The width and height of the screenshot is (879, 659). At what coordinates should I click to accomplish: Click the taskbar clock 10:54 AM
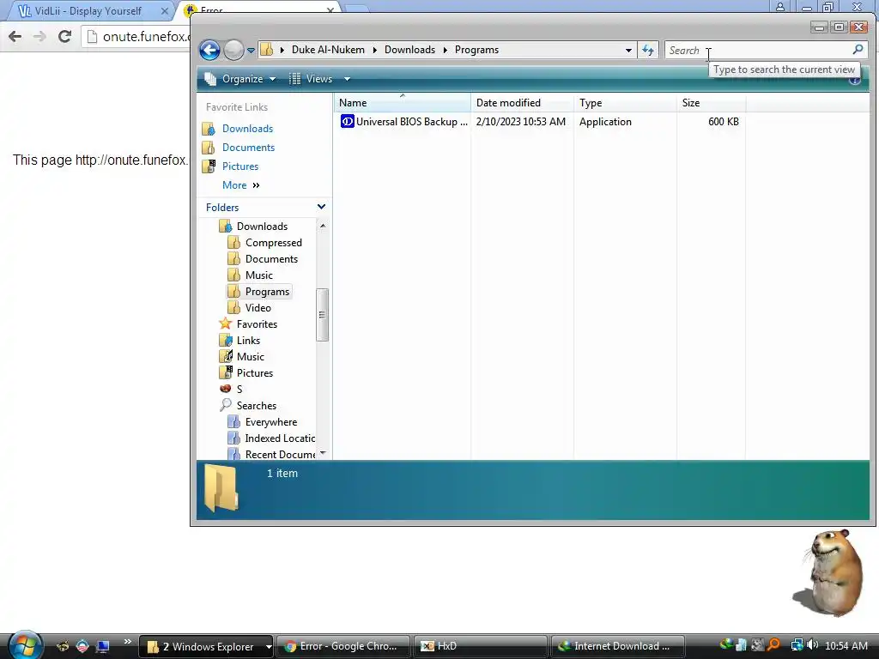[x=846, y=646]
